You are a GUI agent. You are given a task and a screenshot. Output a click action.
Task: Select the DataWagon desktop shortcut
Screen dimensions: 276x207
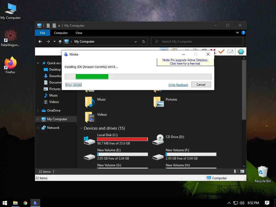(x=11, y=38)
